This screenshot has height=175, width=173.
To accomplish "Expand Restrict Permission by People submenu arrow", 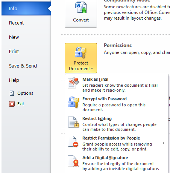I will 164,143.
